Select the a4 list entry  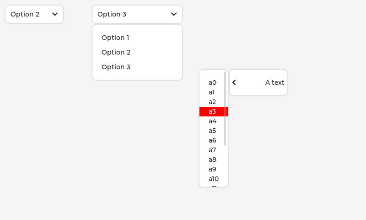pyautogui.click(x=212, y=121)
